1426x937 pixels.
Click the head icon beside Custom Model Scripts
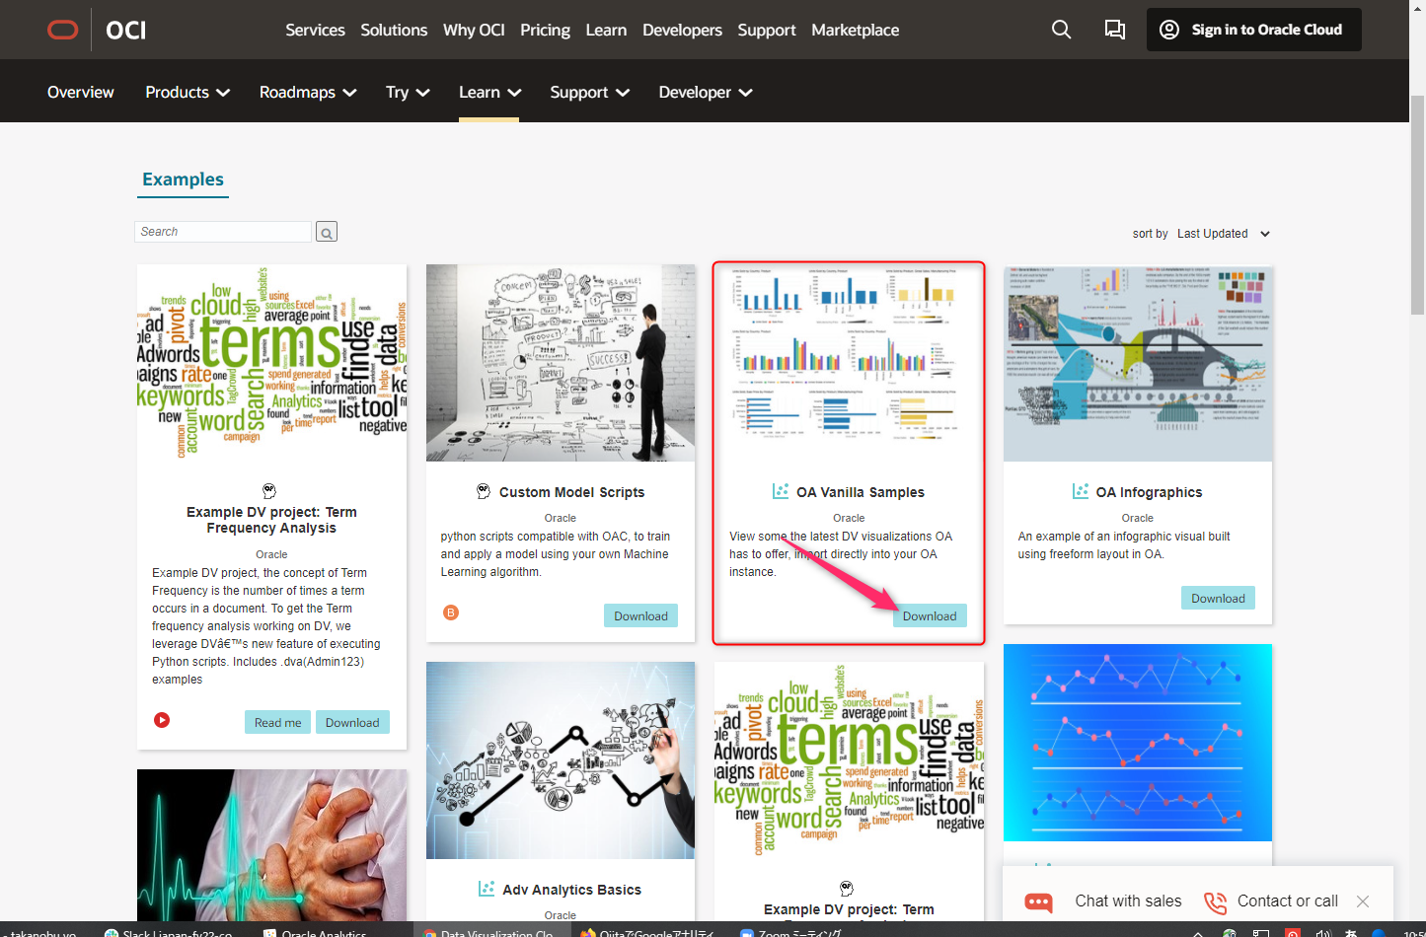(484, 491)
